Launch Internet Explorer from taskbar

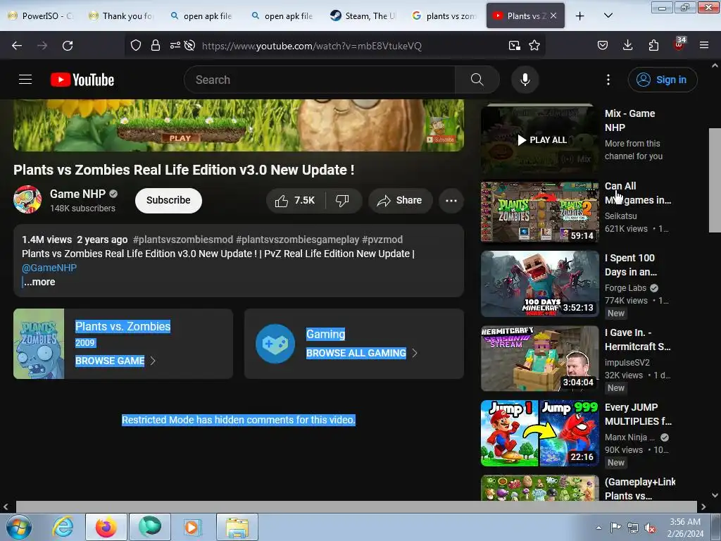[63, 527]
